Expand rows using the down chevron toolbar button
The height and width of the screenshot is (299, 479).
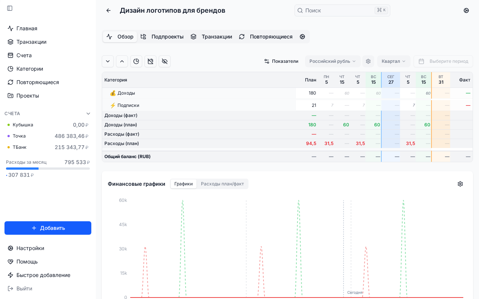[x=108, y=61]
